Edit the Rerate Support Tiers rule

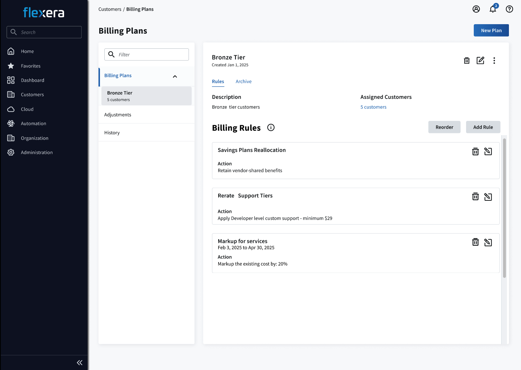coord(488,197)
